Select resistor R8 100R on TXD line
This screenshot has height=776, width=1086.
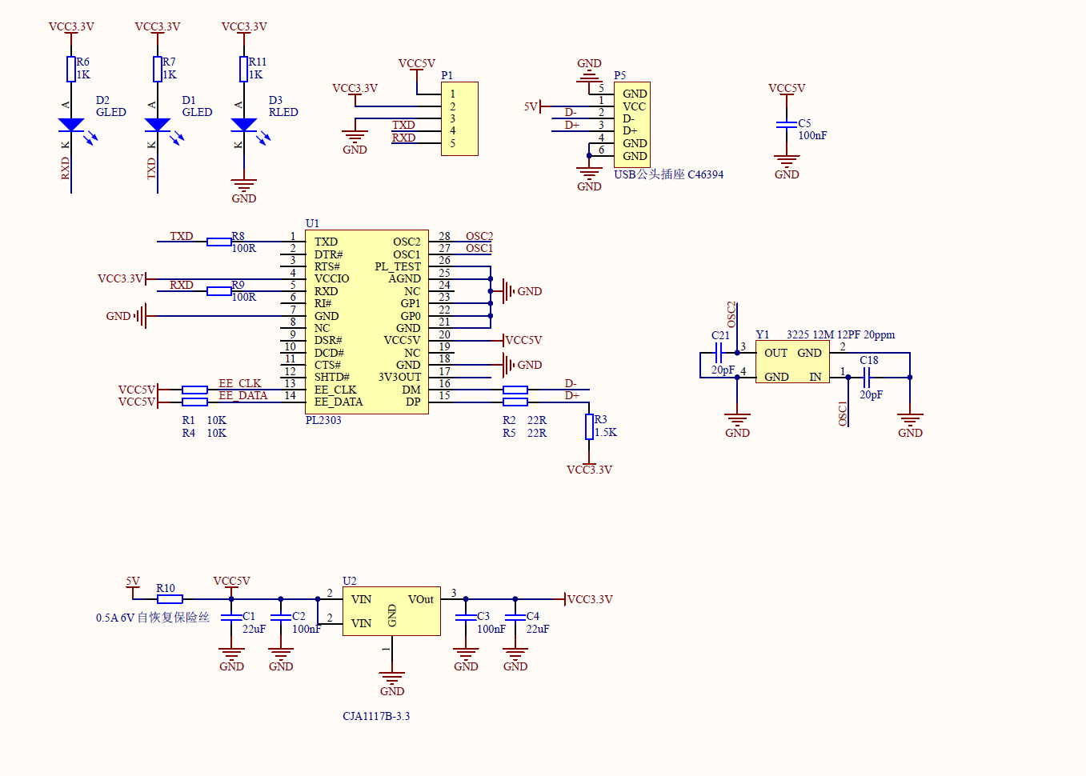(x=219, y=242)
